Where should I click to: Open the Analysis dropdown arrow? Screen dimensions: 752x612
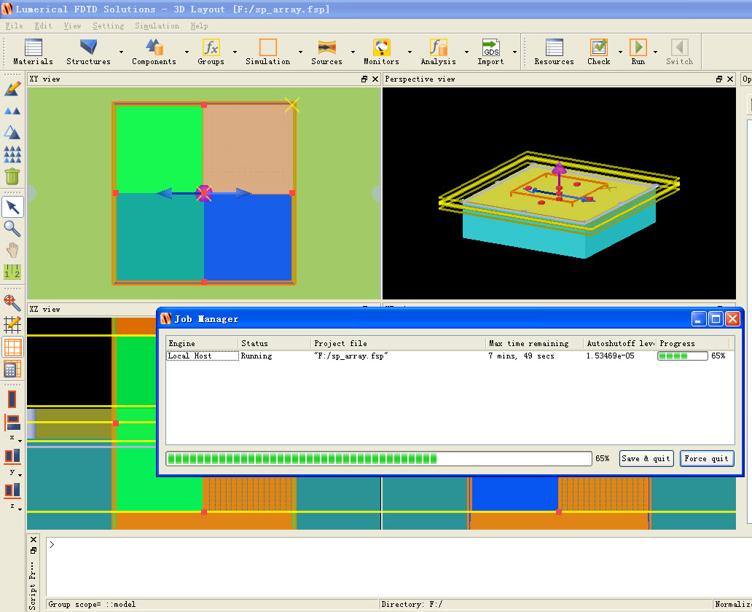pos(466,52)
